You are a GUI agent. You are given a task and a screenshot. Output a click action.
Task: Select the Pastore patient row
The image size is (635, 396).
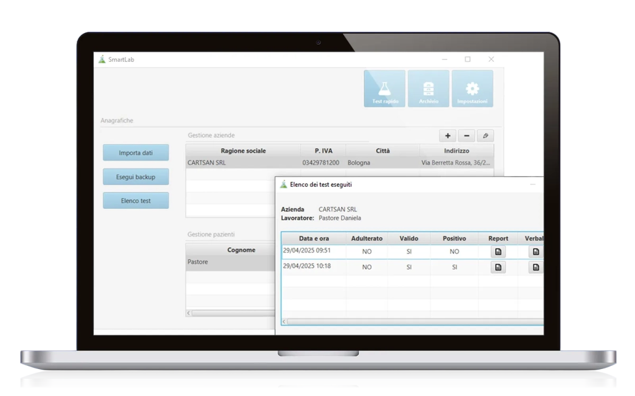[230, 262]
